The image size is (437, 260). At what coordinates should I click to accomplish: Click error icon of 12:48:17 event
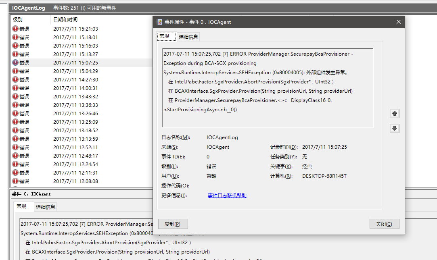click(15, 156)
